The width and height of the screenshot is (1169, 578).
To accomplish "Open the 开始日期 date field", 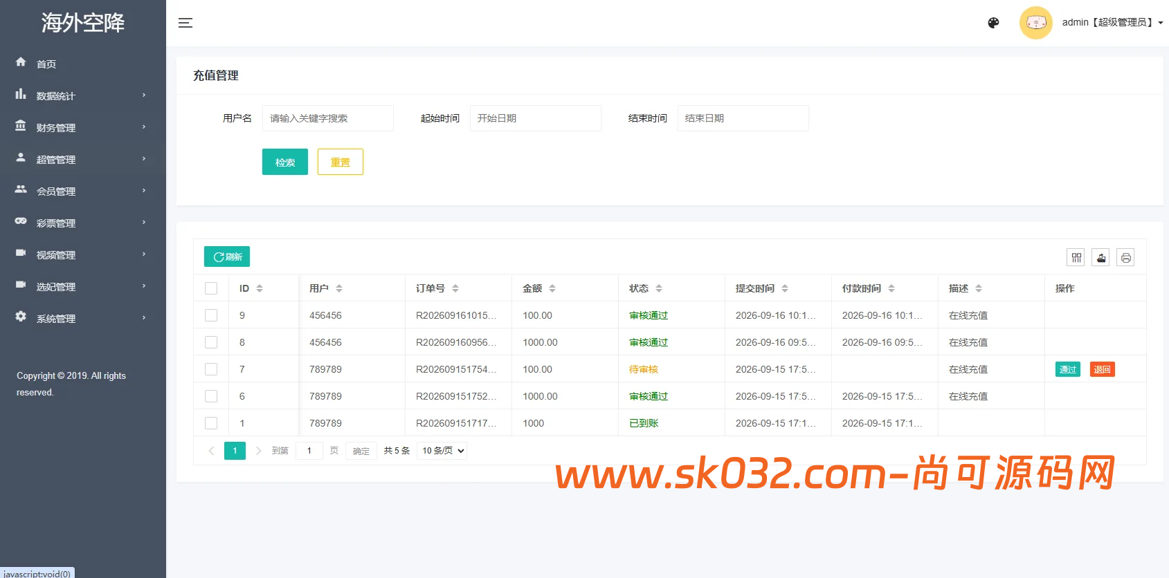I will pyautogui.click(x=536, y=118).
